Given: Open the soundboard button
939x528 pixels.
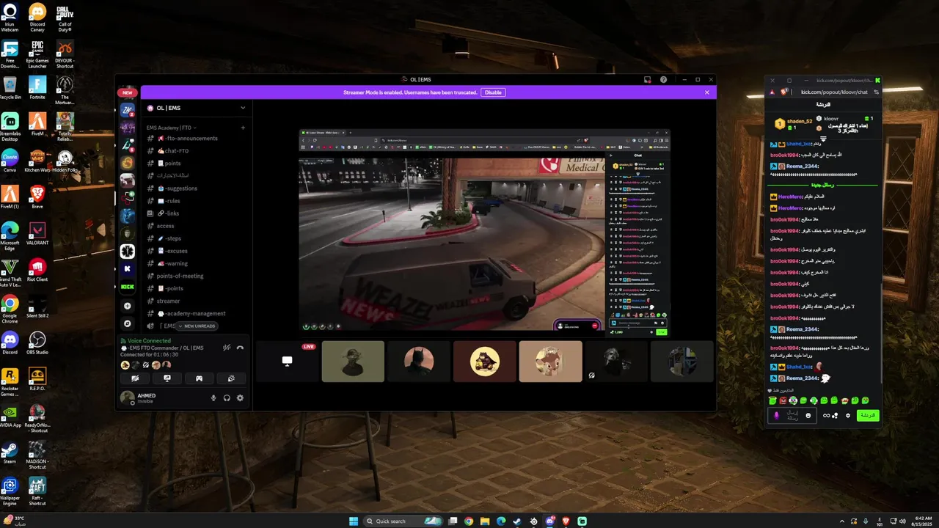Looking at the screenshot, I should point(231,378).
